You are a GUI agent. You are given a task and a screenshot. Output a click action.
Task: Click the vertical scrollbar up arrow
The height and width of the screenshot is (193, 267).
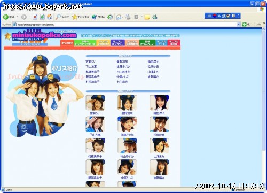pos(264,29)
